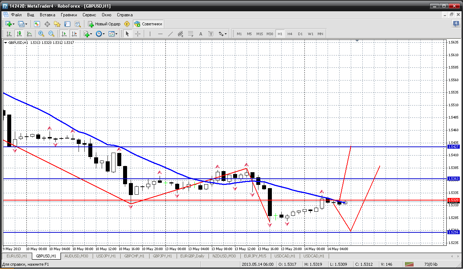The height and width of the screenshot is (269, 463).
Task: Switch to M15 timeframe
Action: point(260,34)
